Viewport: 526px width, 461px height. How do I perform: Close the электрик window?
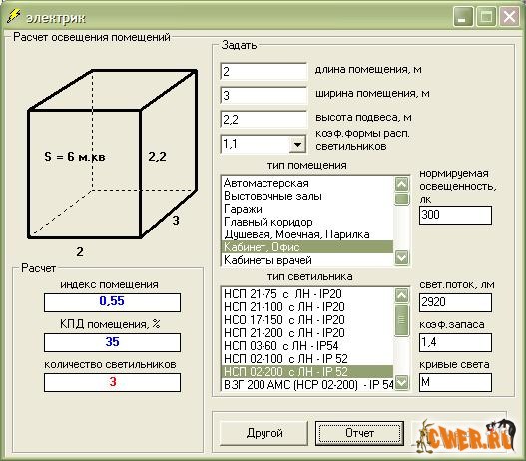pos(509,16)
